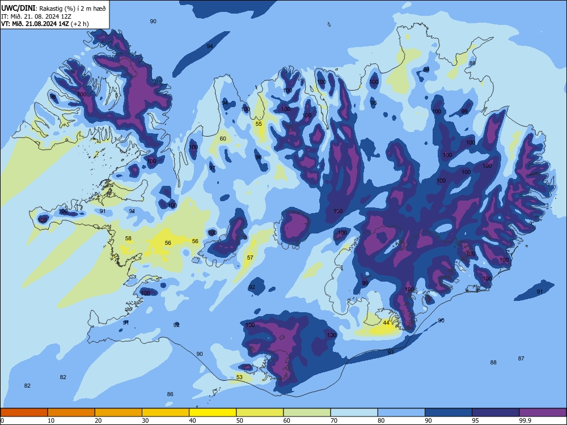Click the bright yellow 40–50 legend swatch
Image resolution: width=567 pixels, height=425 pixels.
pos(213,413)
